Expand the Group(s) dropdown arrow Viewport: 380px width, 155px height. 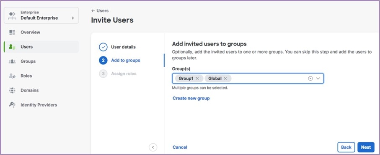[x=318, y=79]
